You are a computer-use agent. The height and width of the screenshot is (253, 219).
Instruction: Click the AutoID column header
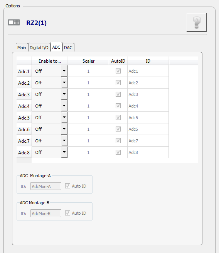point(118,61)
